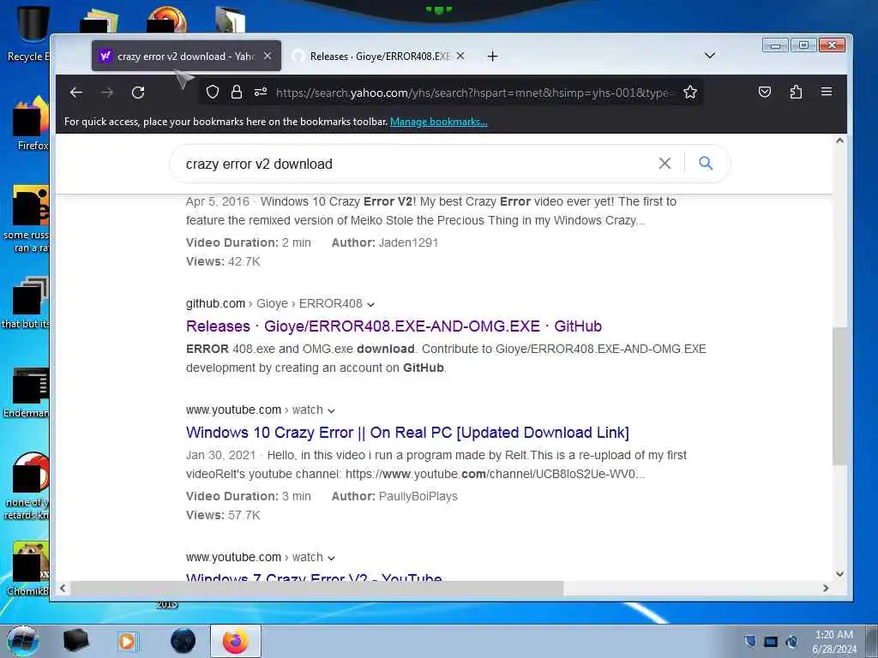Open the List all tabs chevron
This screenshot has width=878, height=658.
[x=709, y=56]
